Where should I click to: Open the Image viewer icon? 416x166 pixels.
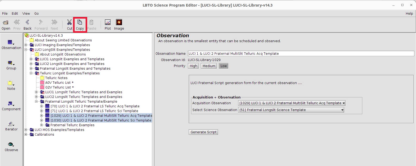[119, 22]
